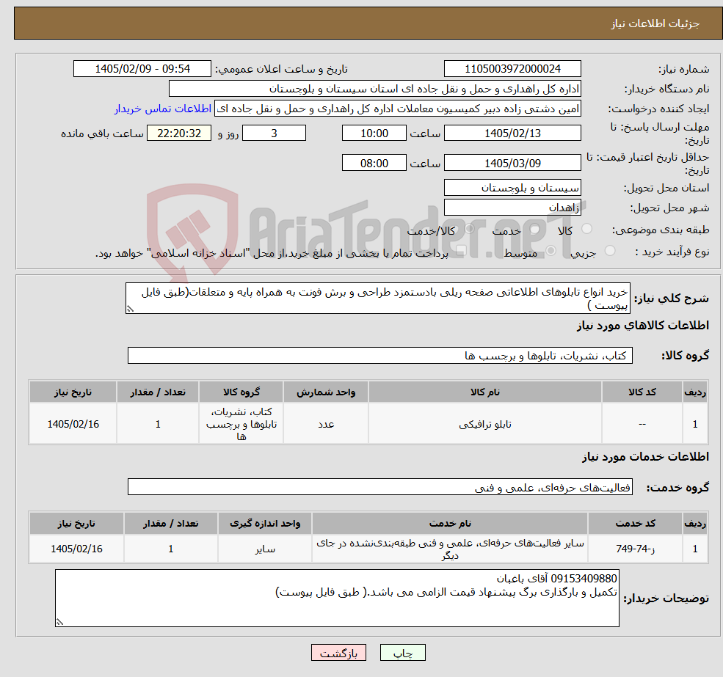The image size is (723, 677).
Task: Click the service group field فعالیت‌های حرفه‌ای
Action: coord(380,487)
